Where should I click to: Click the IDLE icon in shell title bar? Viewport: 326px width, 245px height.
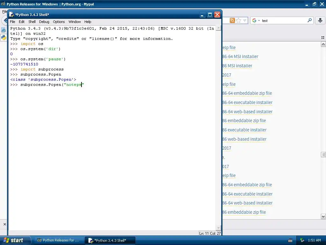pos(11,15)
